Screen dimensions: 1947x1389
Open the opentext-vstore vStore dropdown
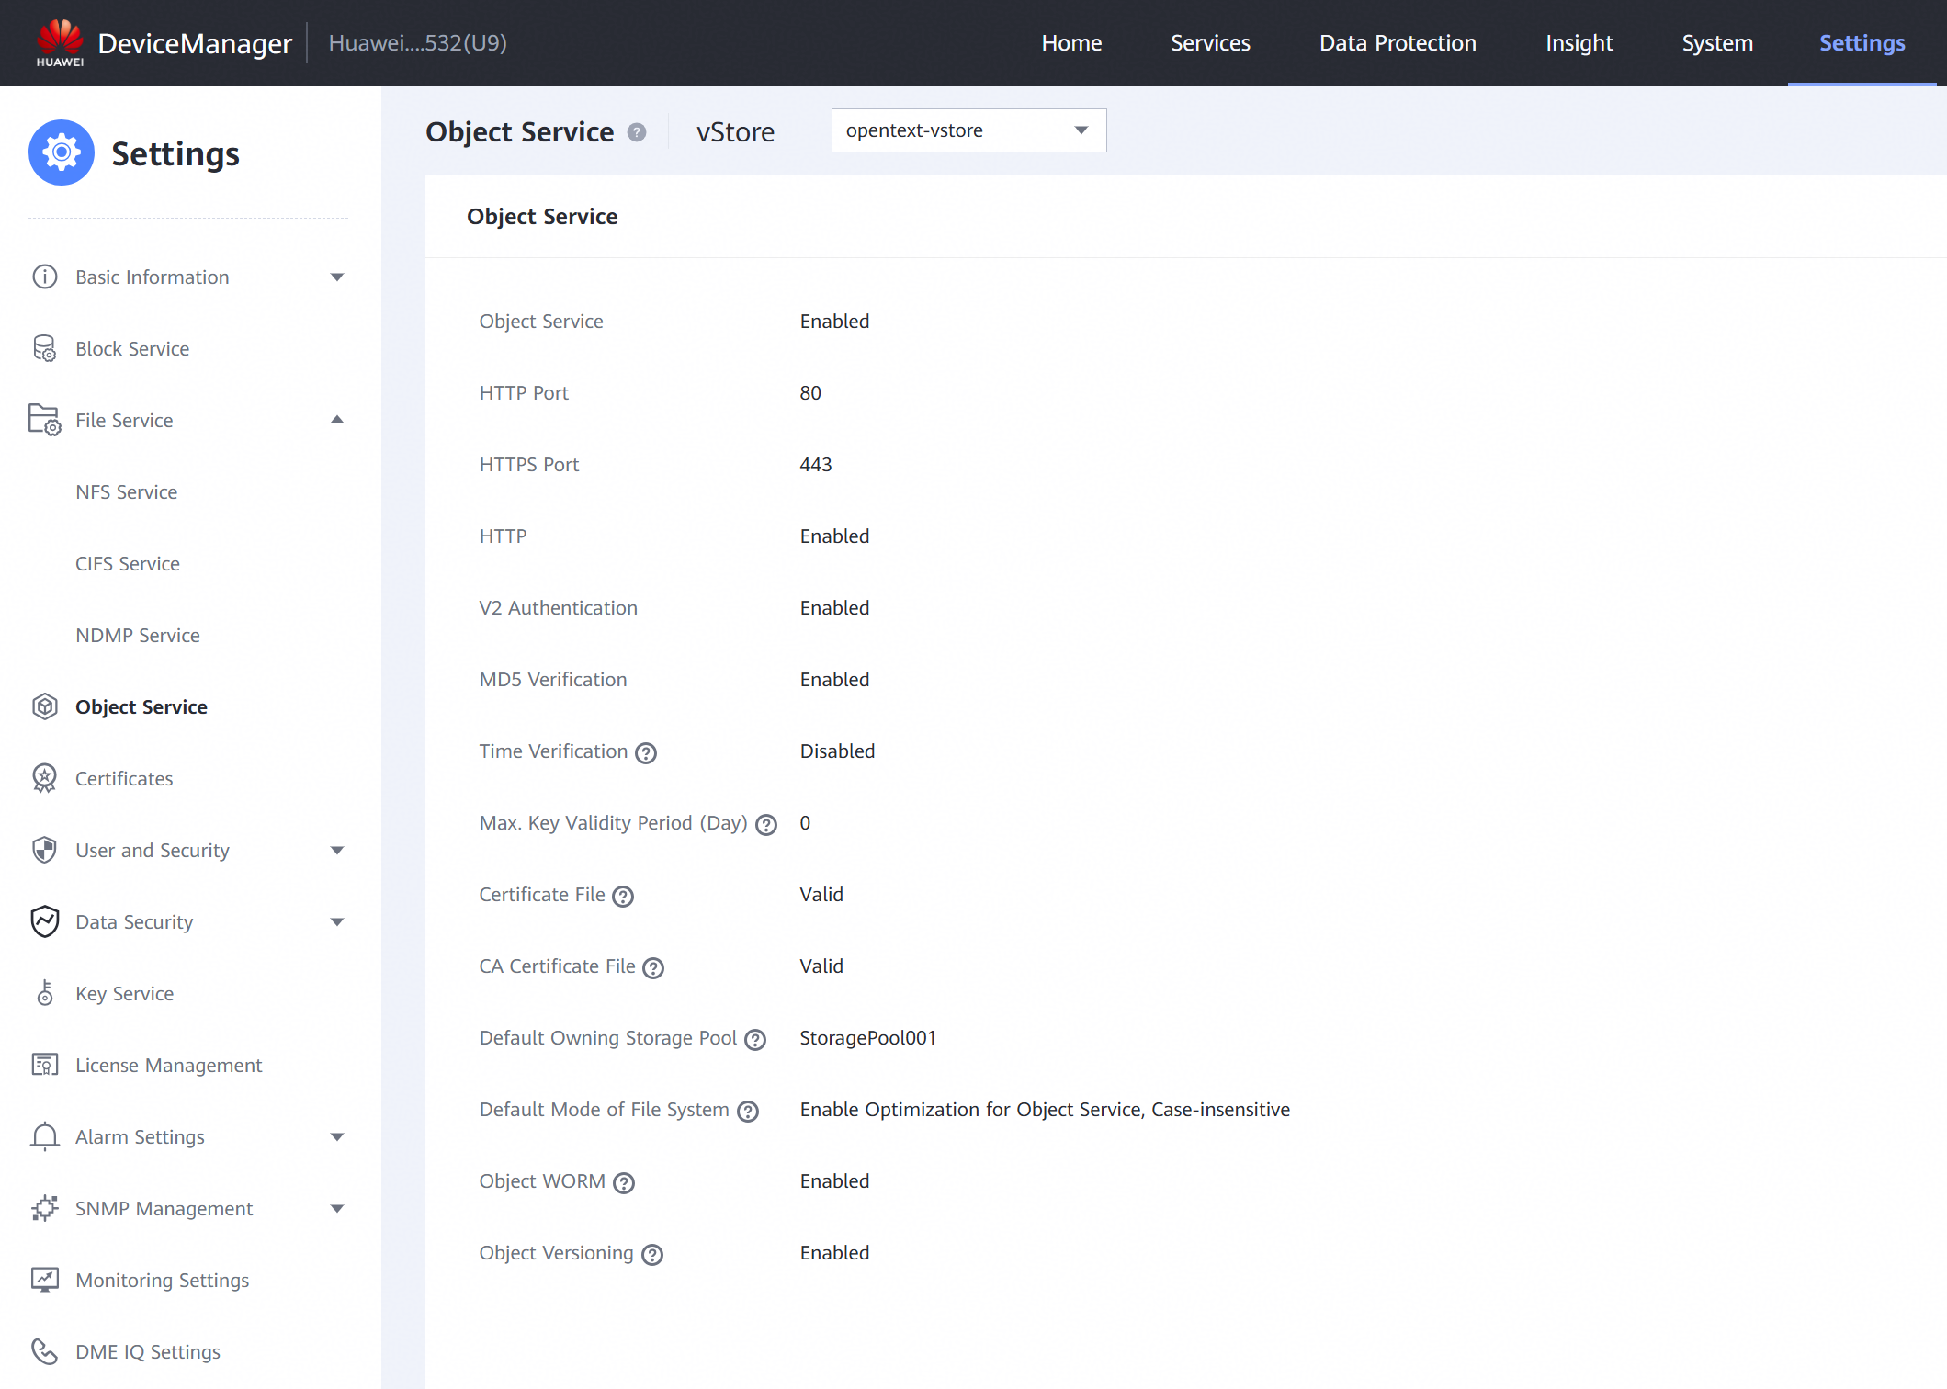tap(968, 130)
